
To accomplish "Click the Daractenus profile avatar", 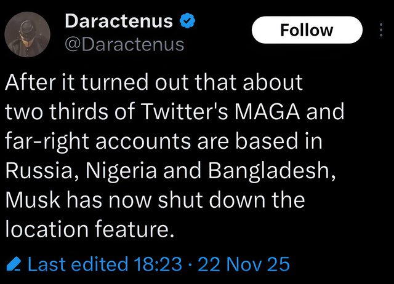I will (x=28, y=33).
